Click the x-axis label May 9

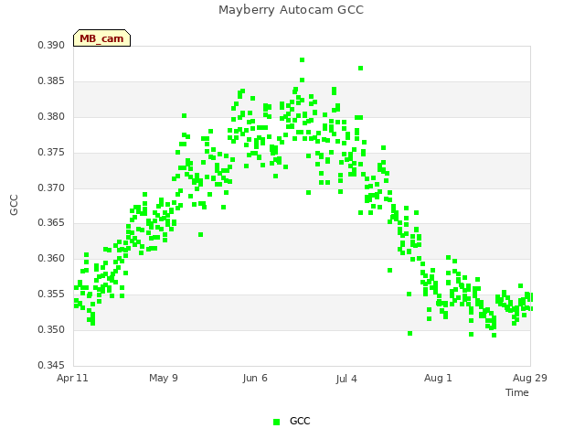click(164, 378)
